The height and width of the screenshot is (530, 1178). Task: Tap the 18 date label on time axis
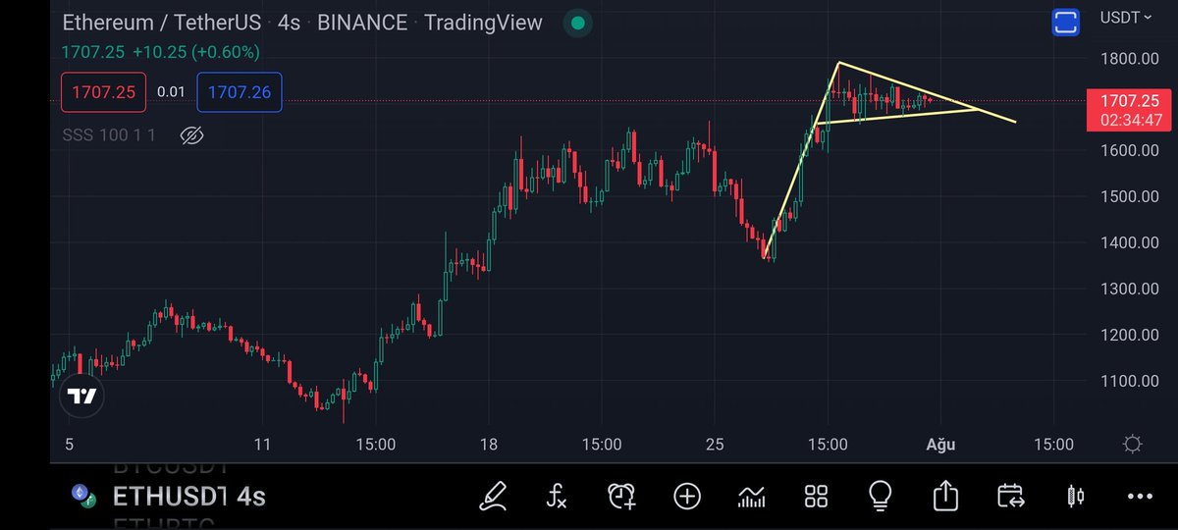489,445
